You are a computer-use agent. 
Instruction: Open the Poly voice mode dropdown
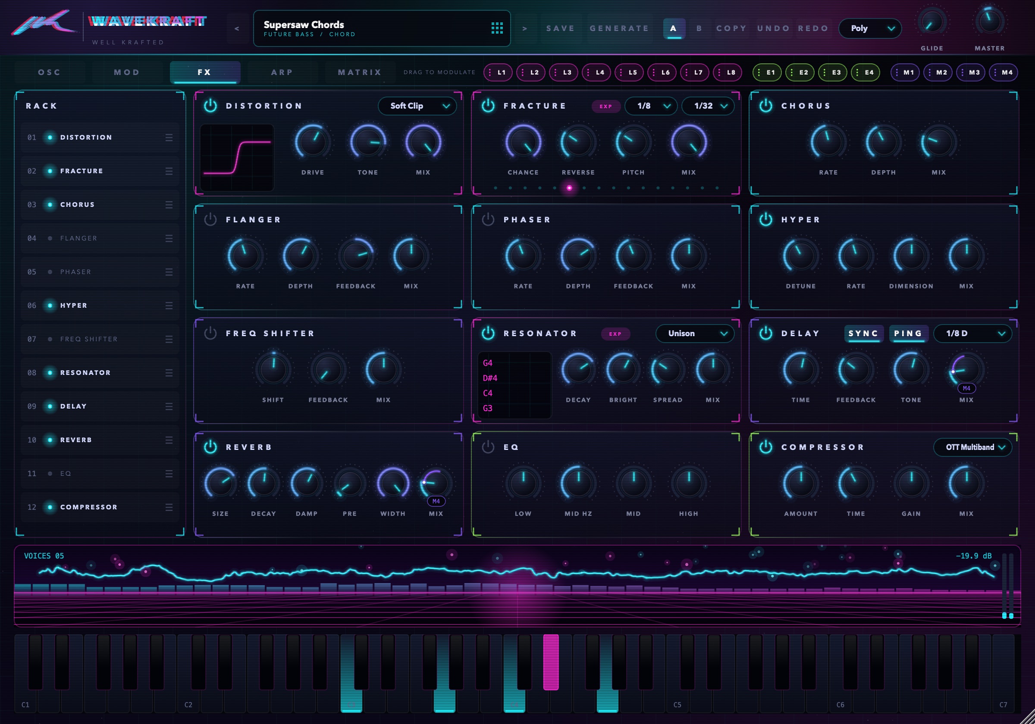870,28
